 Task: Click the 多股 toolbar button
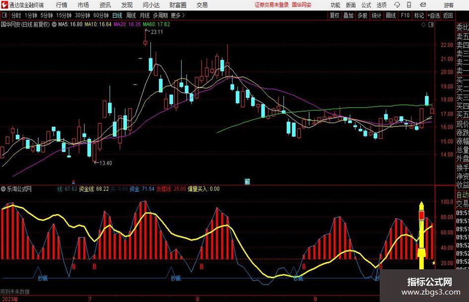tap(362, 15)
